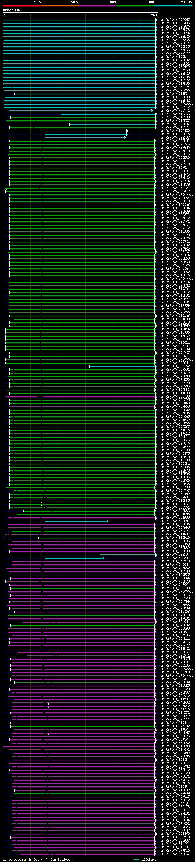Click the purple alignment bar for UniRef100_Q04A83
195x862 pixels.
(82, 518)
